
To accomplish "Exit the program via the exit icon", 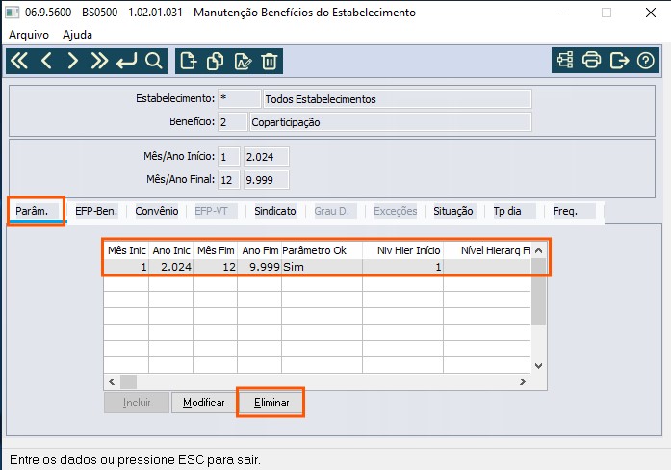I will coord(619,61).
